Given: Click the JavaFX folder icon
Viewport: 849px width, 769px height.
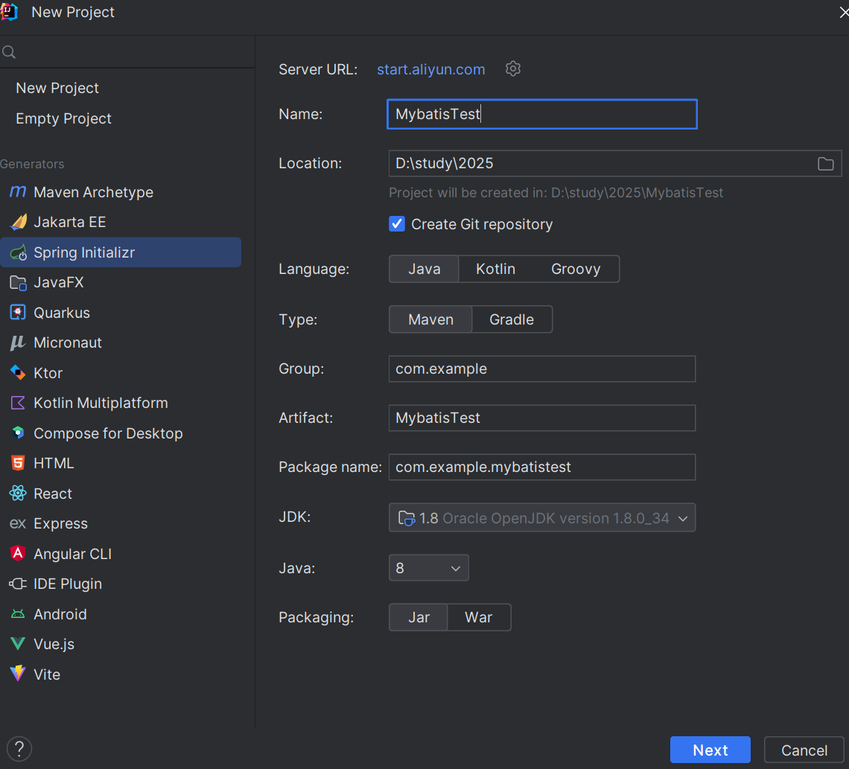Looking at the screenshot, I should (x=19, y=282).
